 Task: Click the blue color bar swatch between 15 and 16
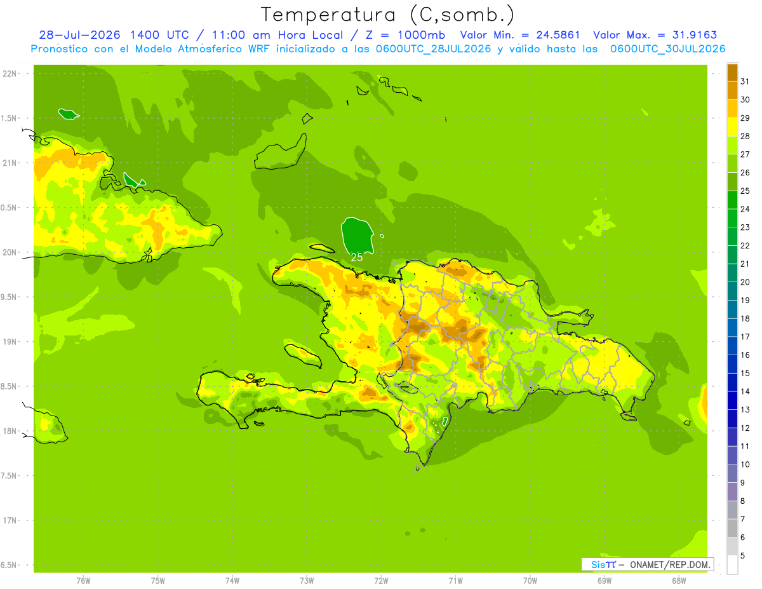(x=732, y=364)
